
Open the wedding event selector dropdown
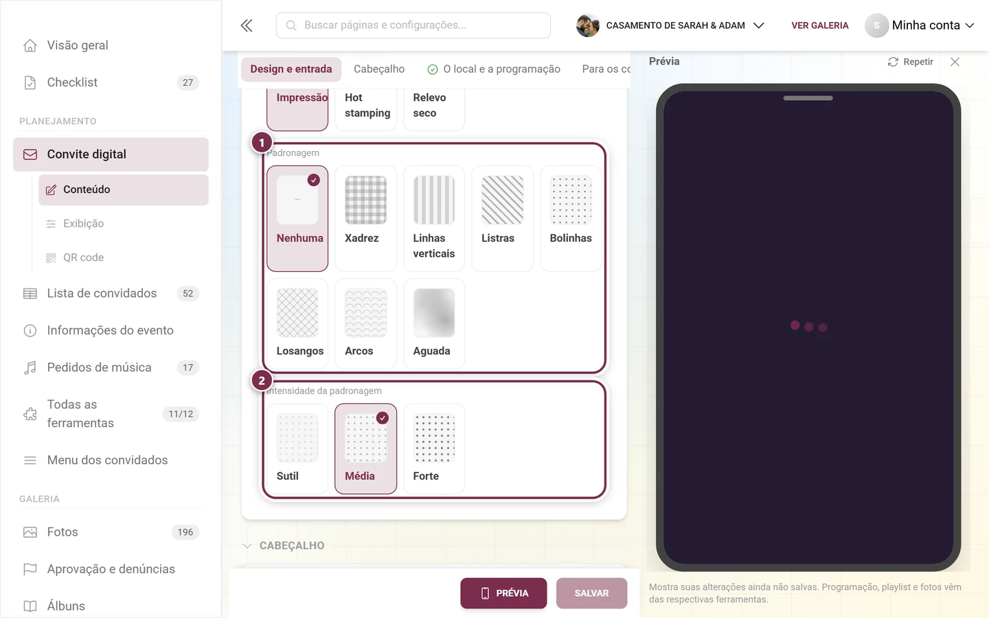click(670, 25)
